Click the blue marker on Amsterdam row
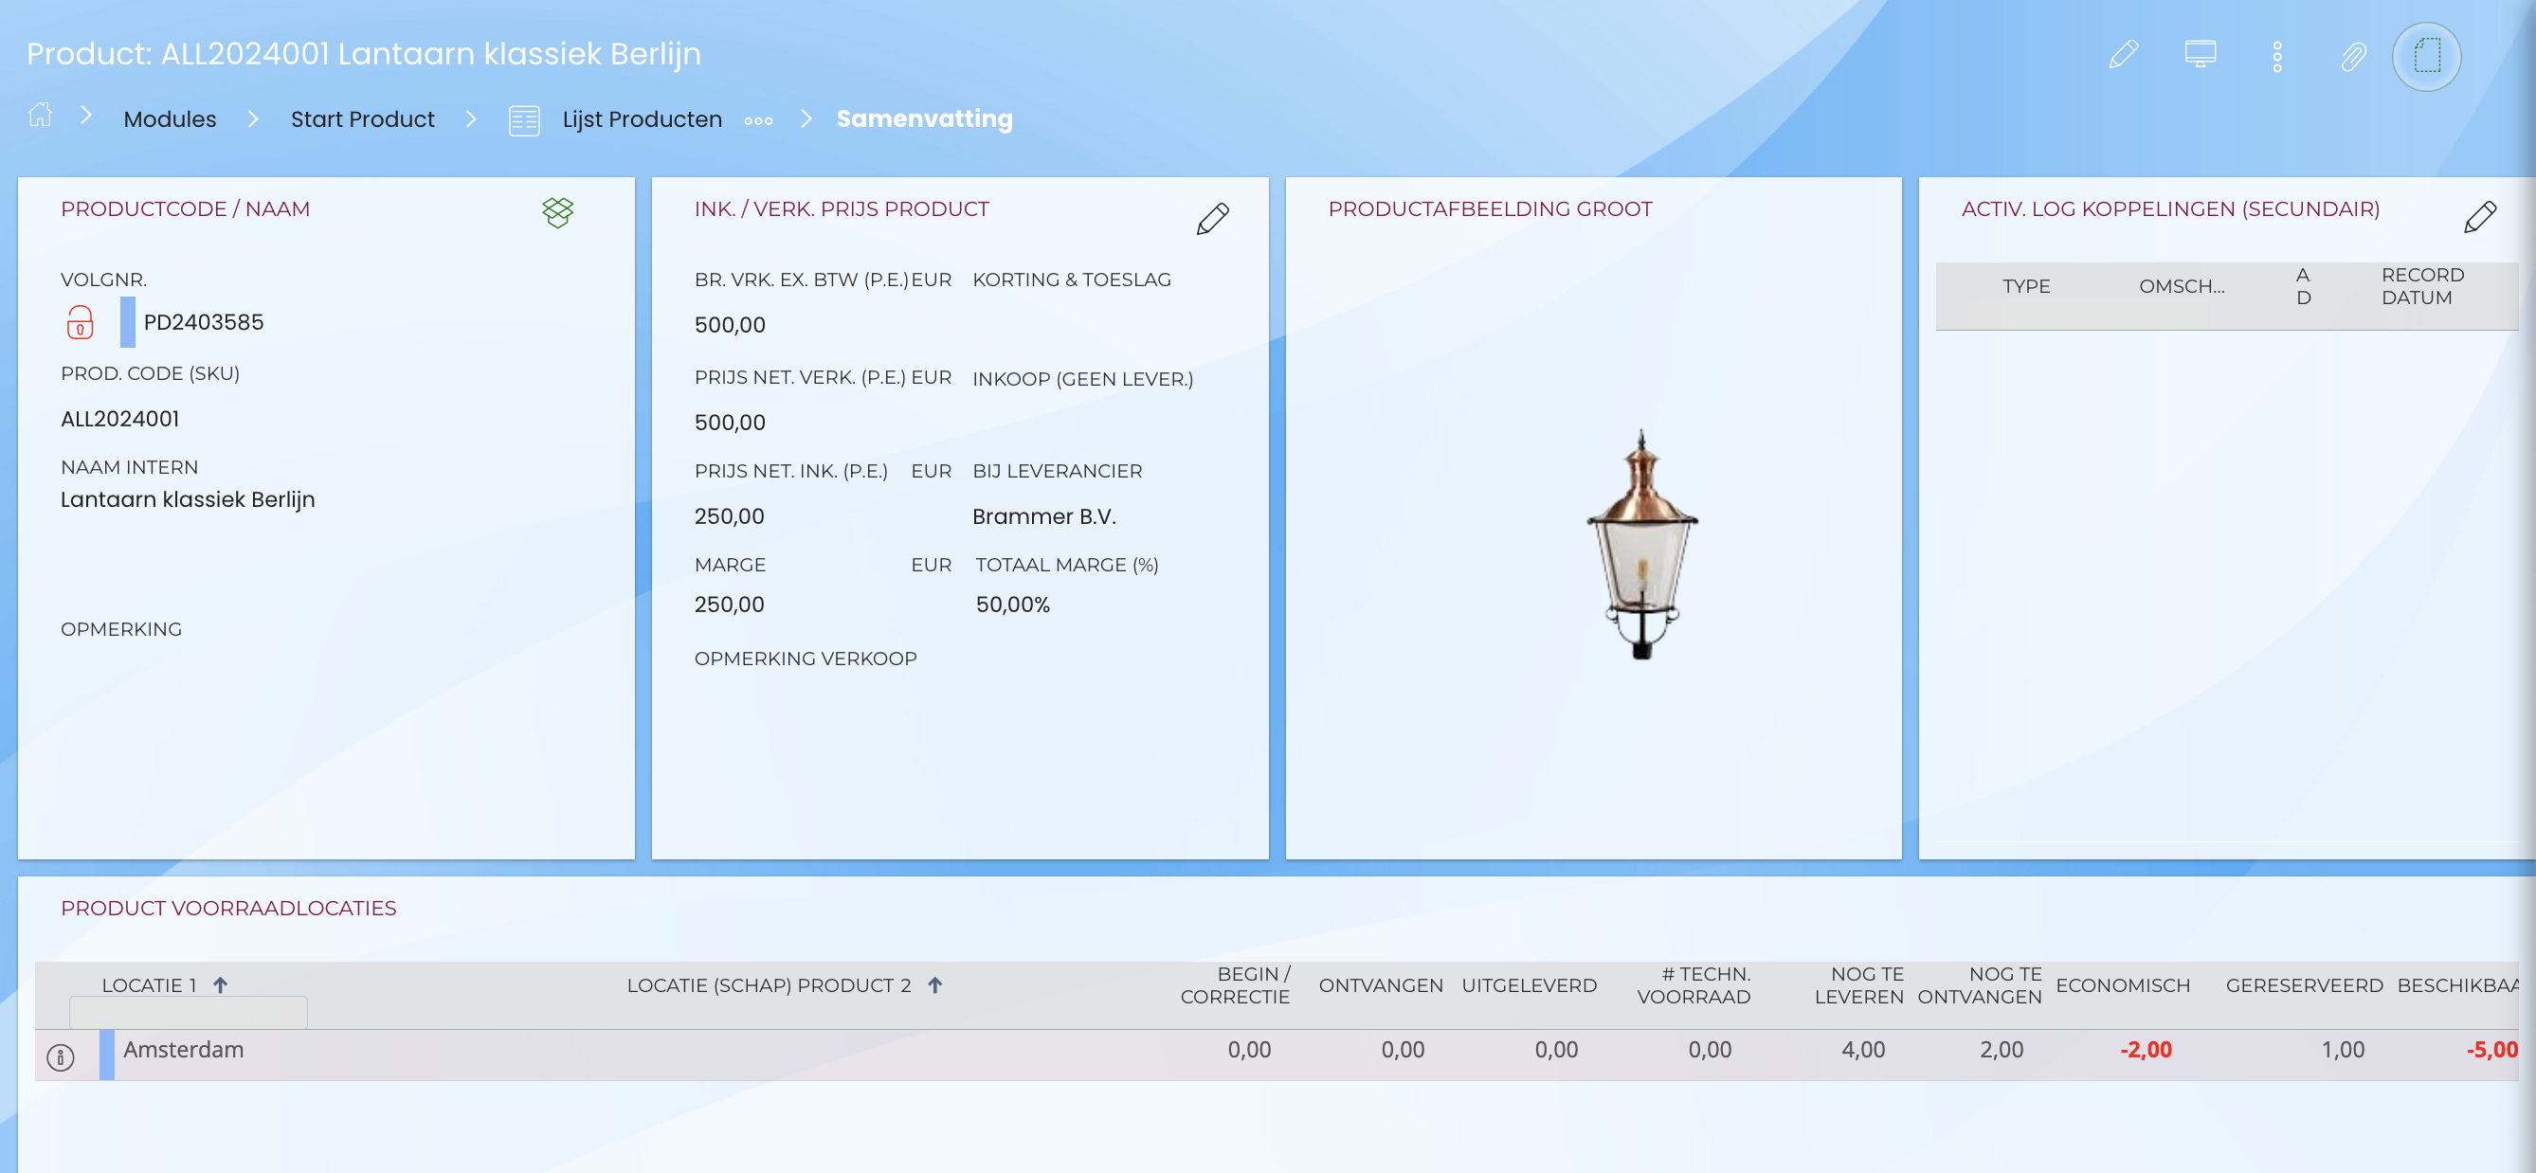 [x=106, y=1055]
